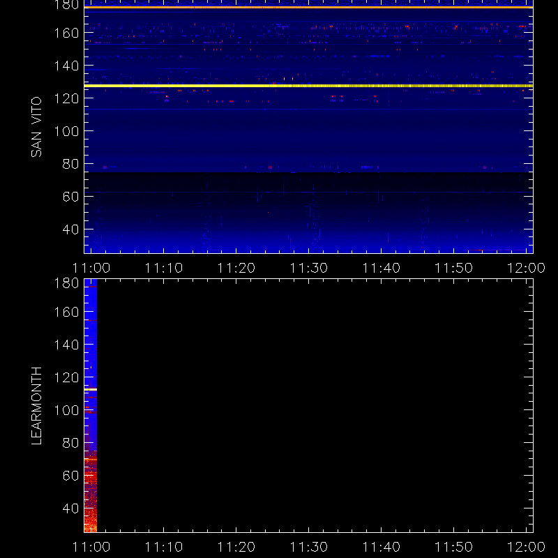This screenshot has width=558, height=558.
Task: Select the 160 tick label on SAN VITO plot
Action: pos(66,33)
